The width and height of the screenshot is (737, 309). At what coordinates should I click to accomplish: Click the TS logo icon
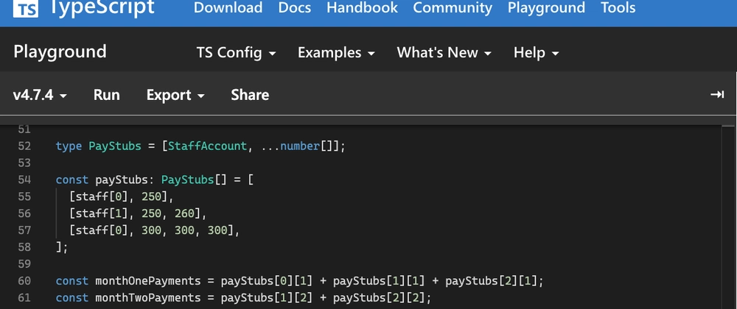(27, 8)
